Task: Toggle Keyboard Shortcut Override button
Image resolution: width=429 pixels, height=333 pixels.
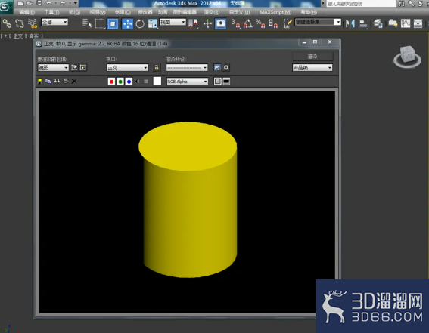Action: (220, 23)
